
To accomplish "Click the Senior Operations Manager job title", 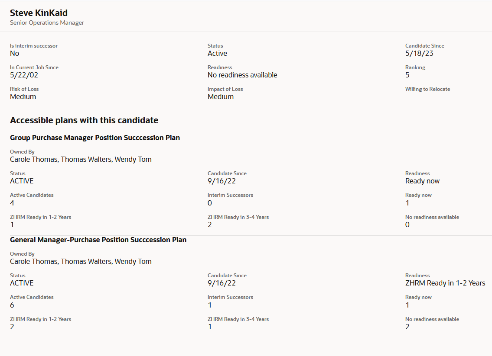I will 47,22.
